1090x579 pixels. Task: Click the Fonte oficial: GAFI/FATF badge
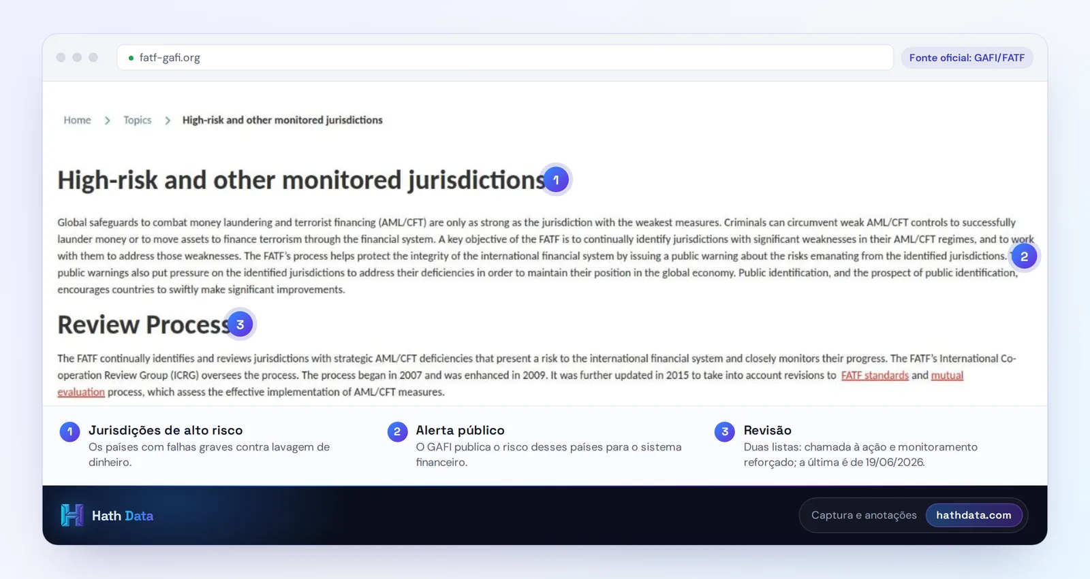click(x=967, y=58)
